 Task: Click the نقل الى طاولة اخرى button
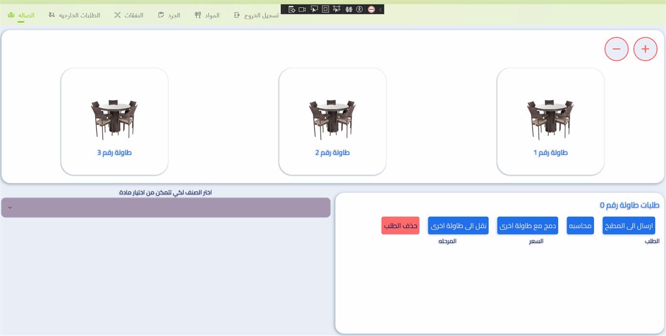coord(458,226)
